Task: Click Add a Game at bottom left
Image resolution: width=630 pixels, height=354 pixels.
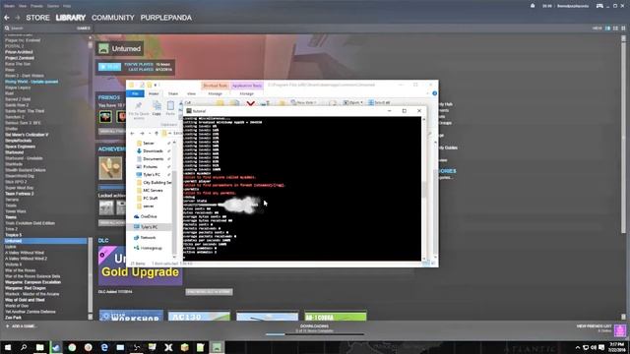Action: pyautogui.click(x=21, y=326)
